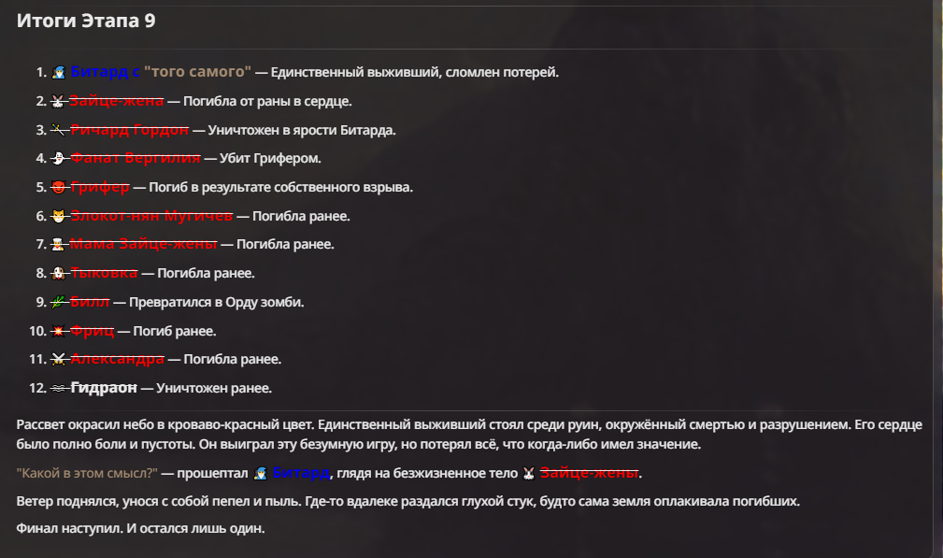Click the explosion icon next to Фриц
943x558 pixels.
click(58, 331)
